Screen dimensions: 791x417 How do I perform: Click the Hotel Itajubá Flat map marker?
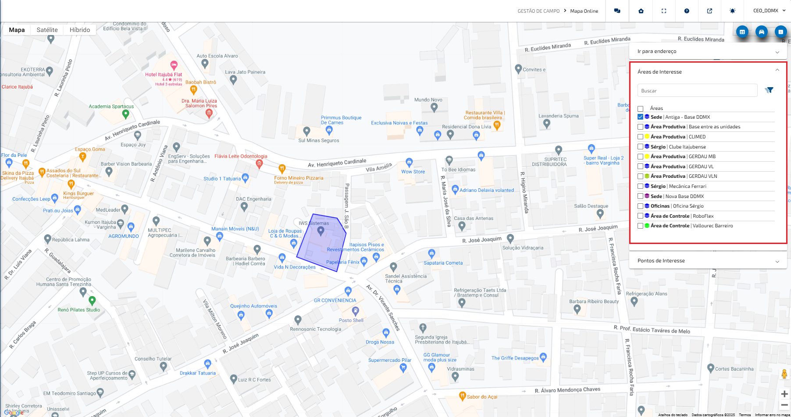(174, 66)
